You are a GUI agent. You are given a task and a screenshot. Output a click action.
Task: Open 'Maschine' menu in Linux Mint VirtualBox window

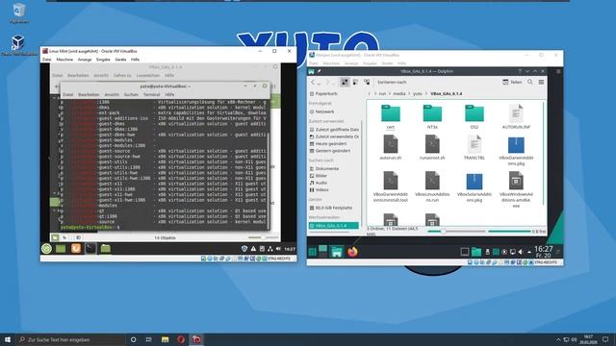click(x=64, y=60)
